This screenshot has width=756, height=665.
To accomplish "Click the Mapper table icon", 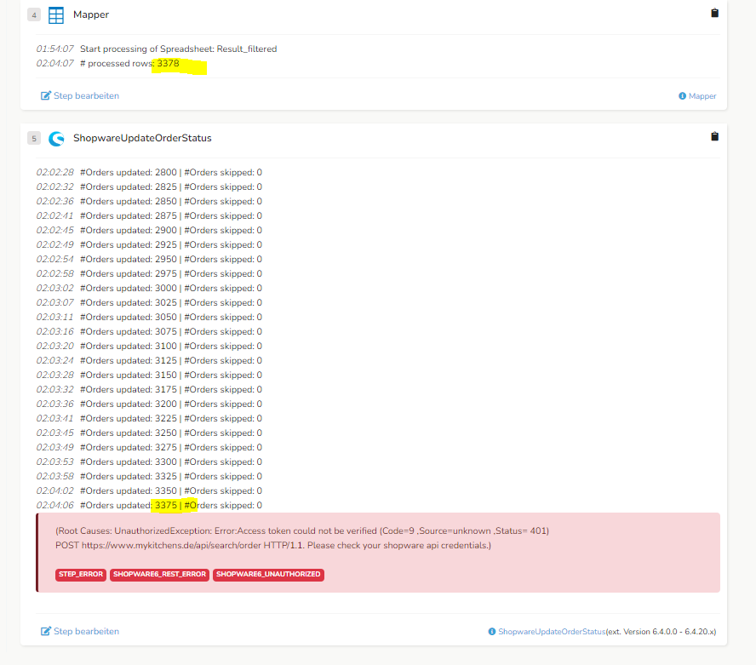I will coord(56,15).
